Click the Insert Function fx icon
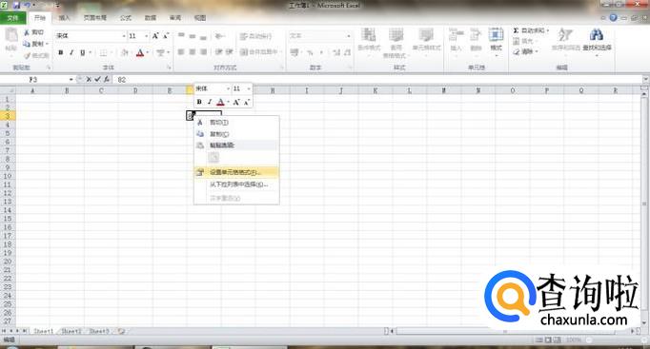This screenshot has height=349, width=650. 107,79
